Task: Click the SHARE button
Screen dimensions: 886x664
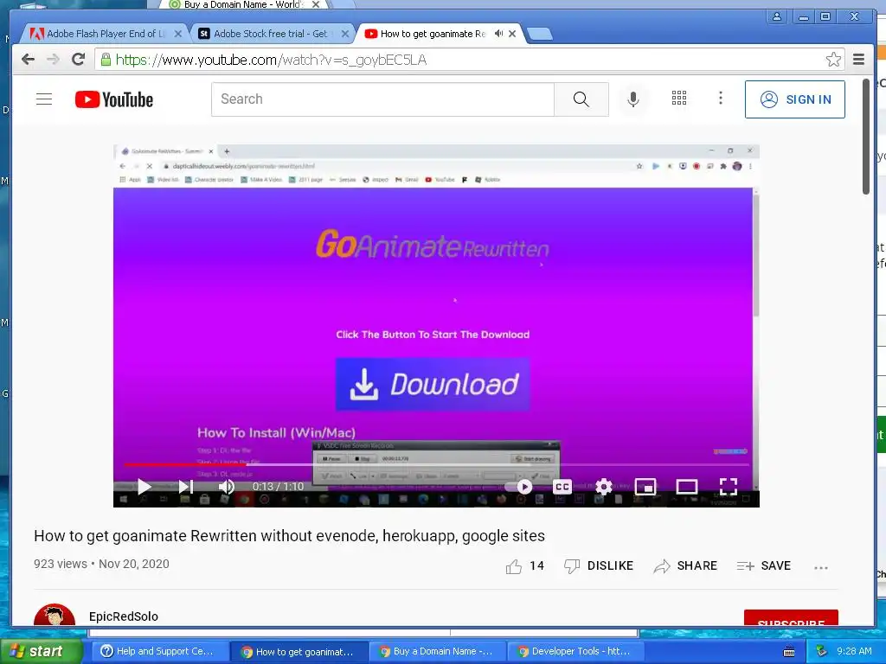Action: [x=685, y=565]
